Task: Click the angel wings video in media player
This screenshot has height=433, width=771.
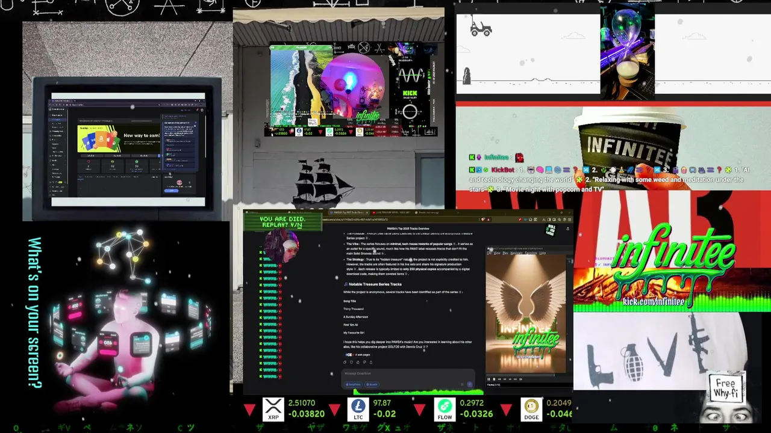Action: click(x=526, y=315)
